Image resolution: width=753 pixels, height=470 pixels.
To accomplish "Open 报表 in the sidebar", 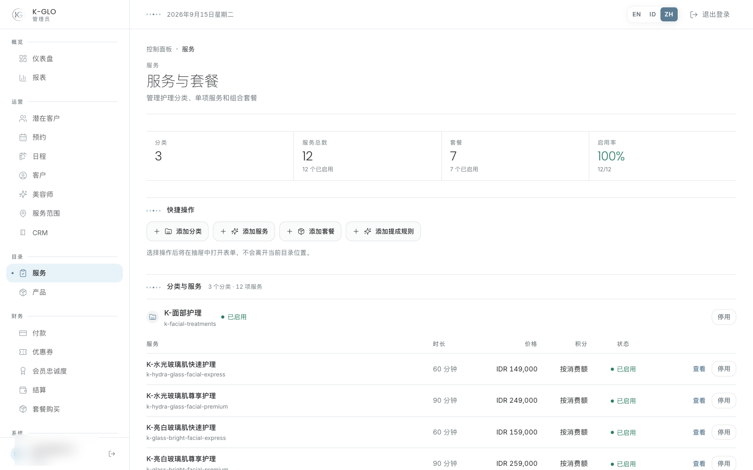I will (65, 78).
